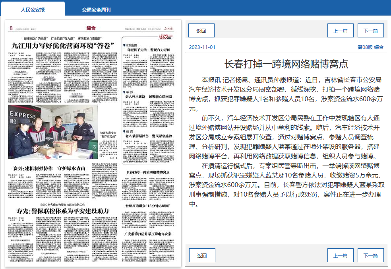Screen dimensions: 391x269
Task: Open headline 广安前锋打防并举压降电诈案发
Action: (148, 234)
